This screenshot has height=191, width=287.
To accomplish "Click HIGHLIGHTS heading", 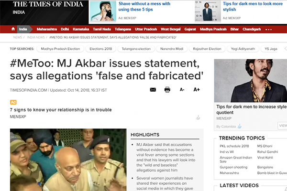I will [x=145, y=135].
